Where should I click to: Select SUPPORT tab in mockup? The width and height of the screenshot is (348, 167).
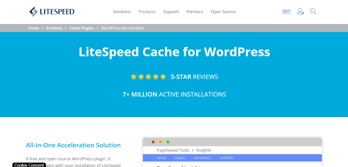[227, 158]
